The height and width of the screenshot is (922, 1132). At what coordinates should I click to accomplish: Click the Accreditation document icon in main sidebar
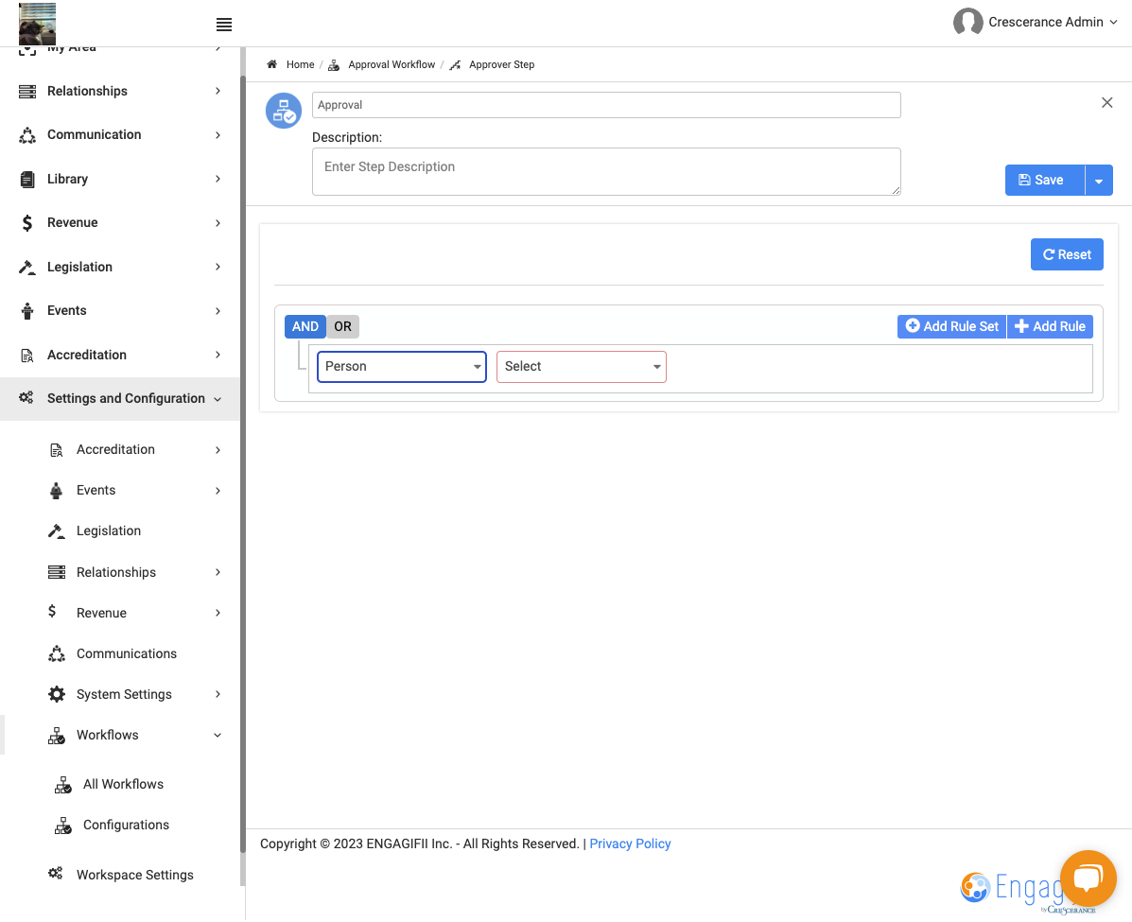(27, 356)
